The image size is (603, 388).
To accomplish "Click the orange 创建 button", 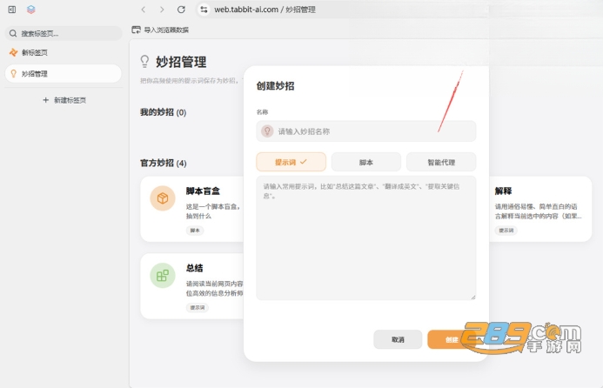I will (452, 339).
